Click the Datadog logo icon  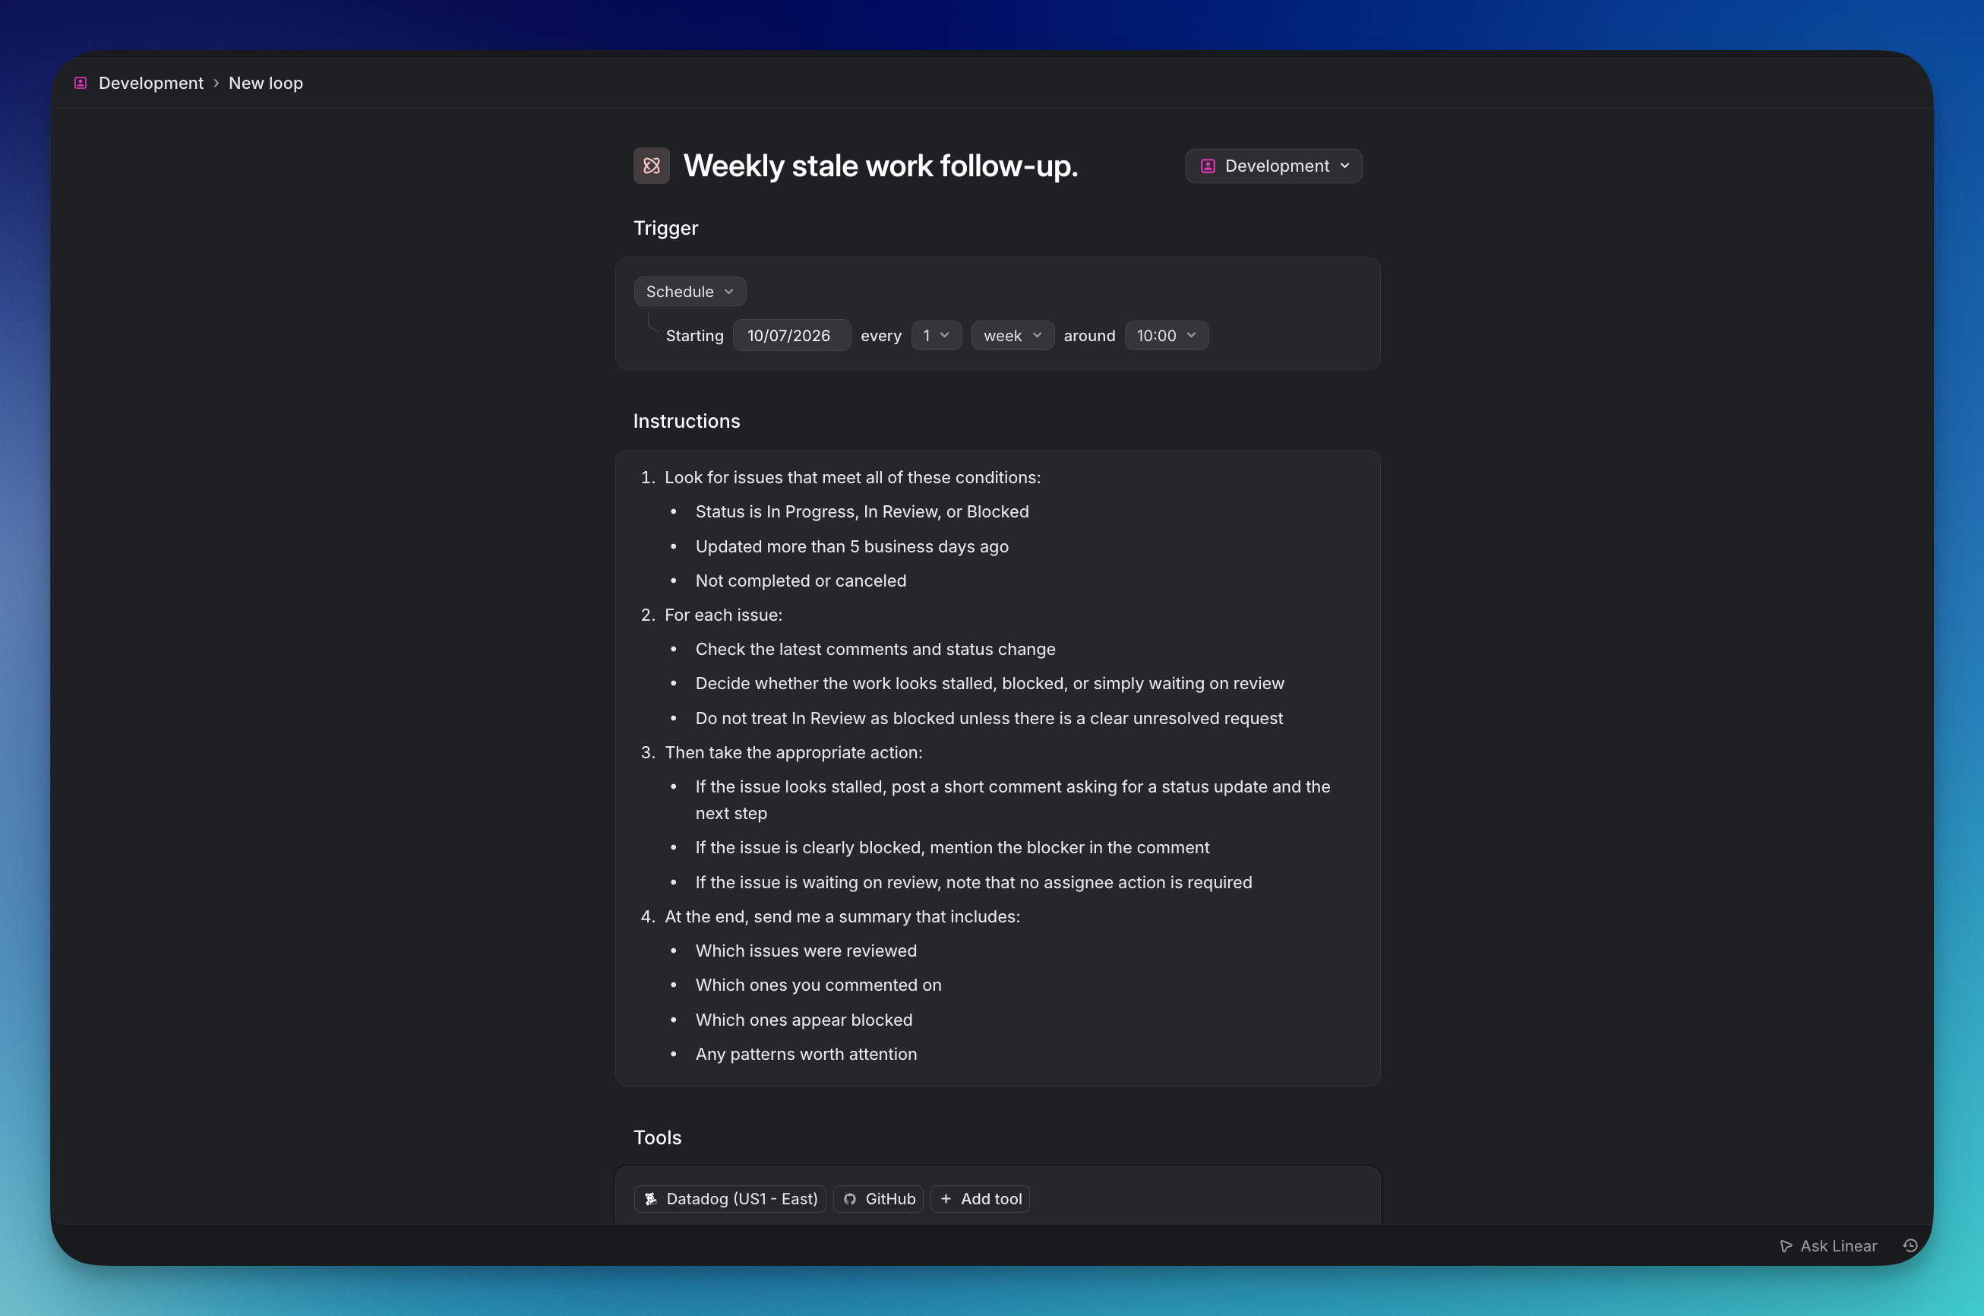click(651, 1198)
